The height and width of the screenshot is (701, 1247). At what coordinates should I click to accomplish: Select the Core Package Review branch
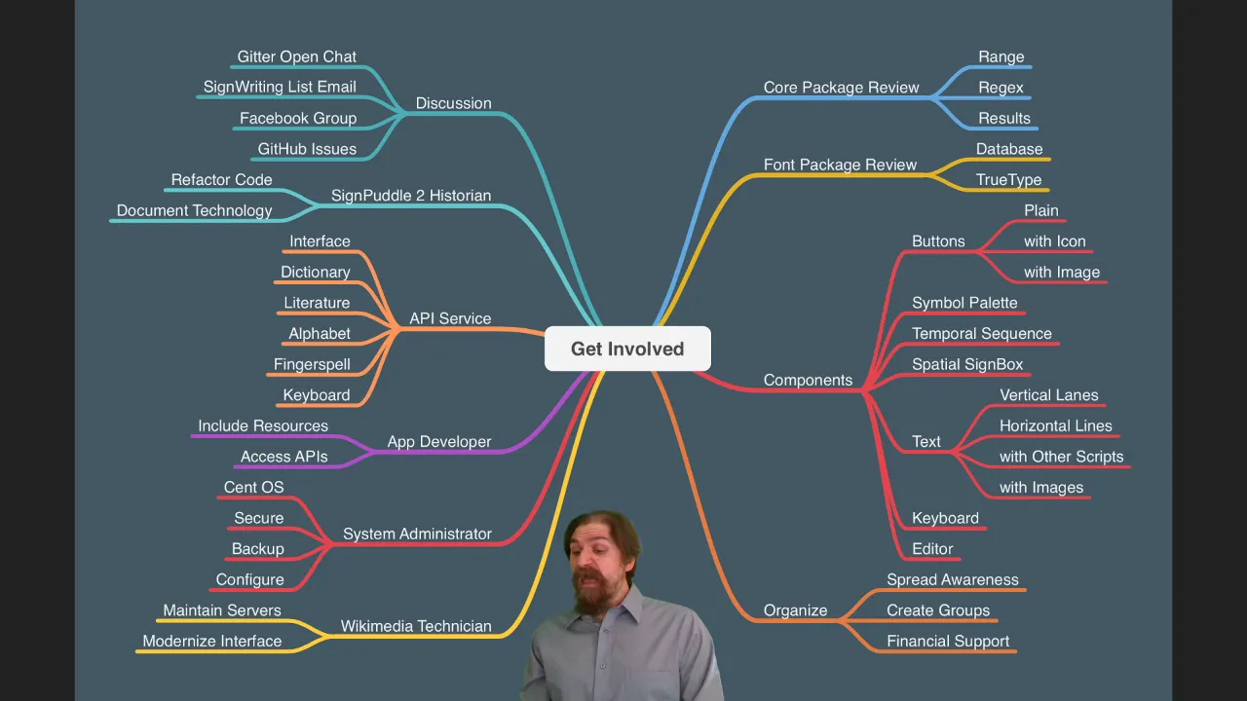(842, 88)
